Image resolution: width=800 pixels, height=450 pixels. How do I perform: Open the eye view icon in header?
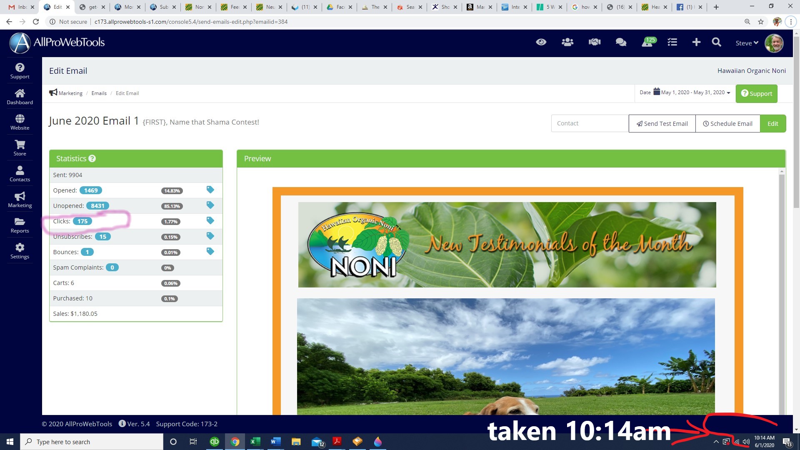541,42
